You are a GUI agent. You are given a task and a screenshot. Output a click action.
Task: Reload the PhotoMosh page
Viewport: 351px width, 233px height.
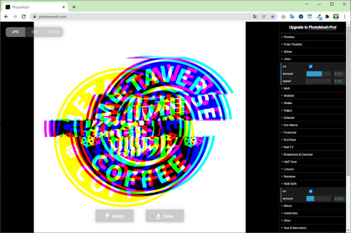(24, 16)
